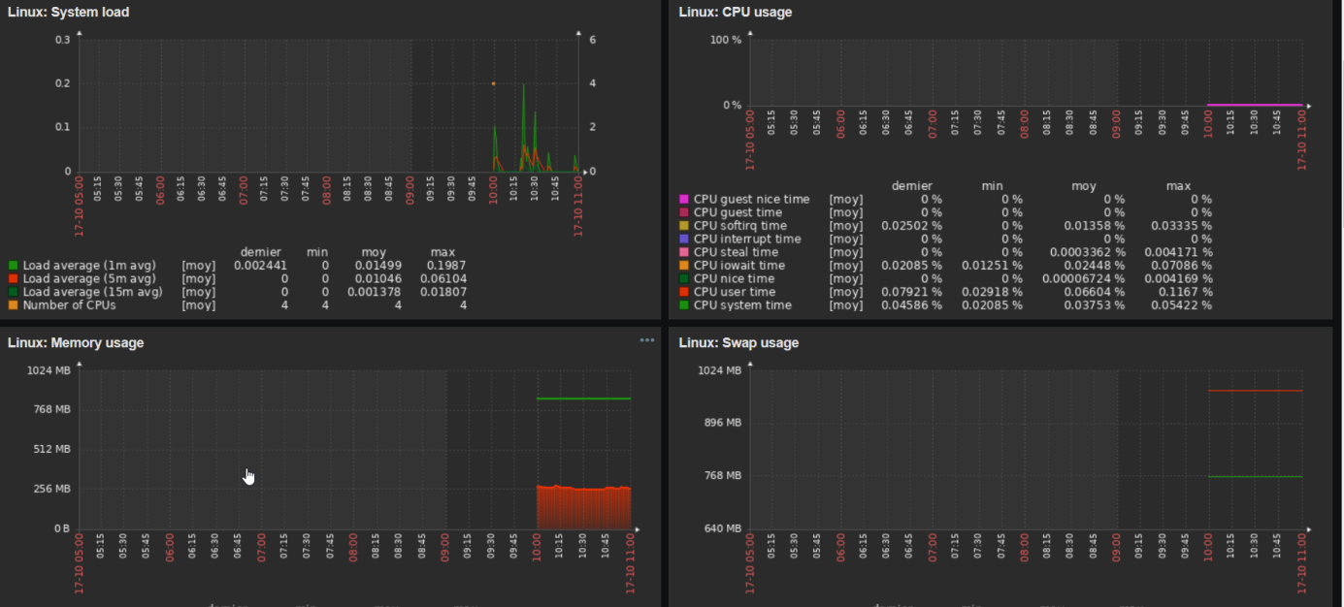Click the 'Linux: System load' widget title
Viewport: 1344px width, 607px height.
68,13
